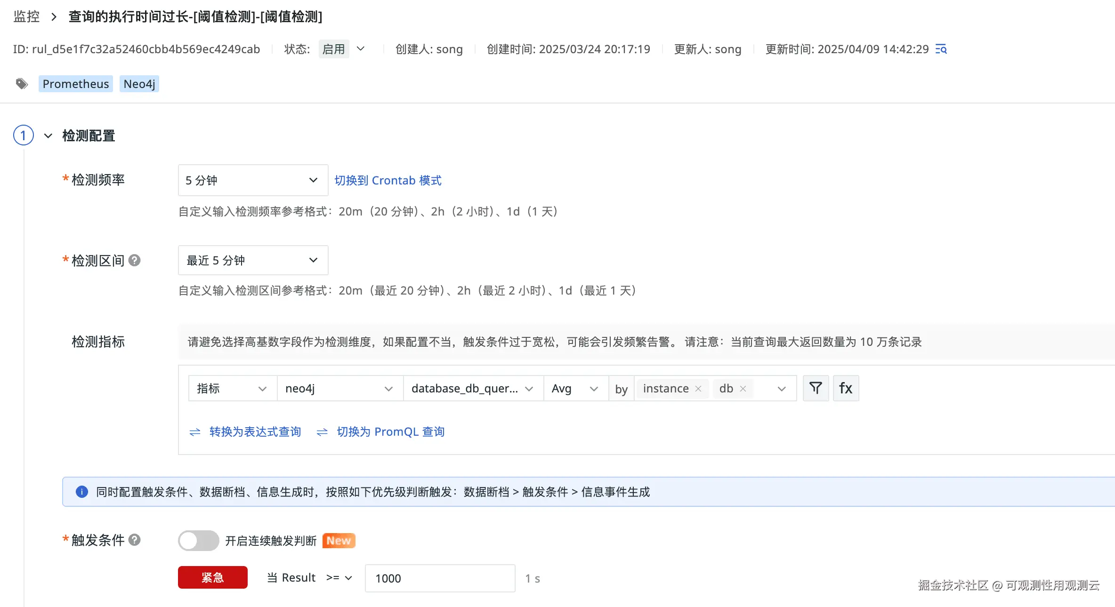Open the help icon beside 触发条件
1115x607 pixels.
coord(135,540)
